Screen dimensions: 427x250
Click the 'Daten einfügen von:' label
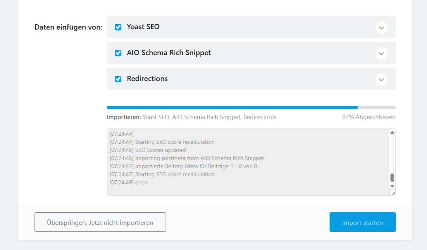click(x=68, y=27)
